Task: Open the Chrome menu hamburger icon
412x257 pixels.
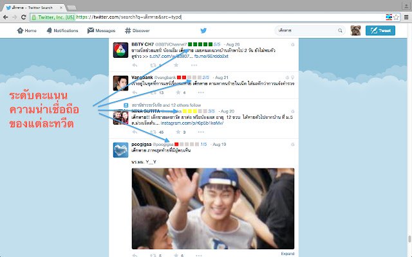Action: click(x=406, y=17)
